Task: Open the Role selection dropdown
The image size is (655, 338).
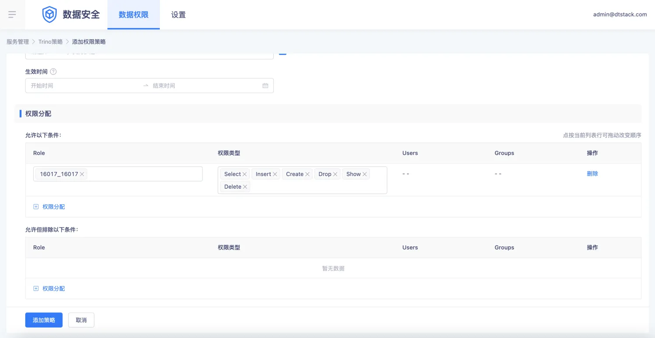Action: (144, 174)
